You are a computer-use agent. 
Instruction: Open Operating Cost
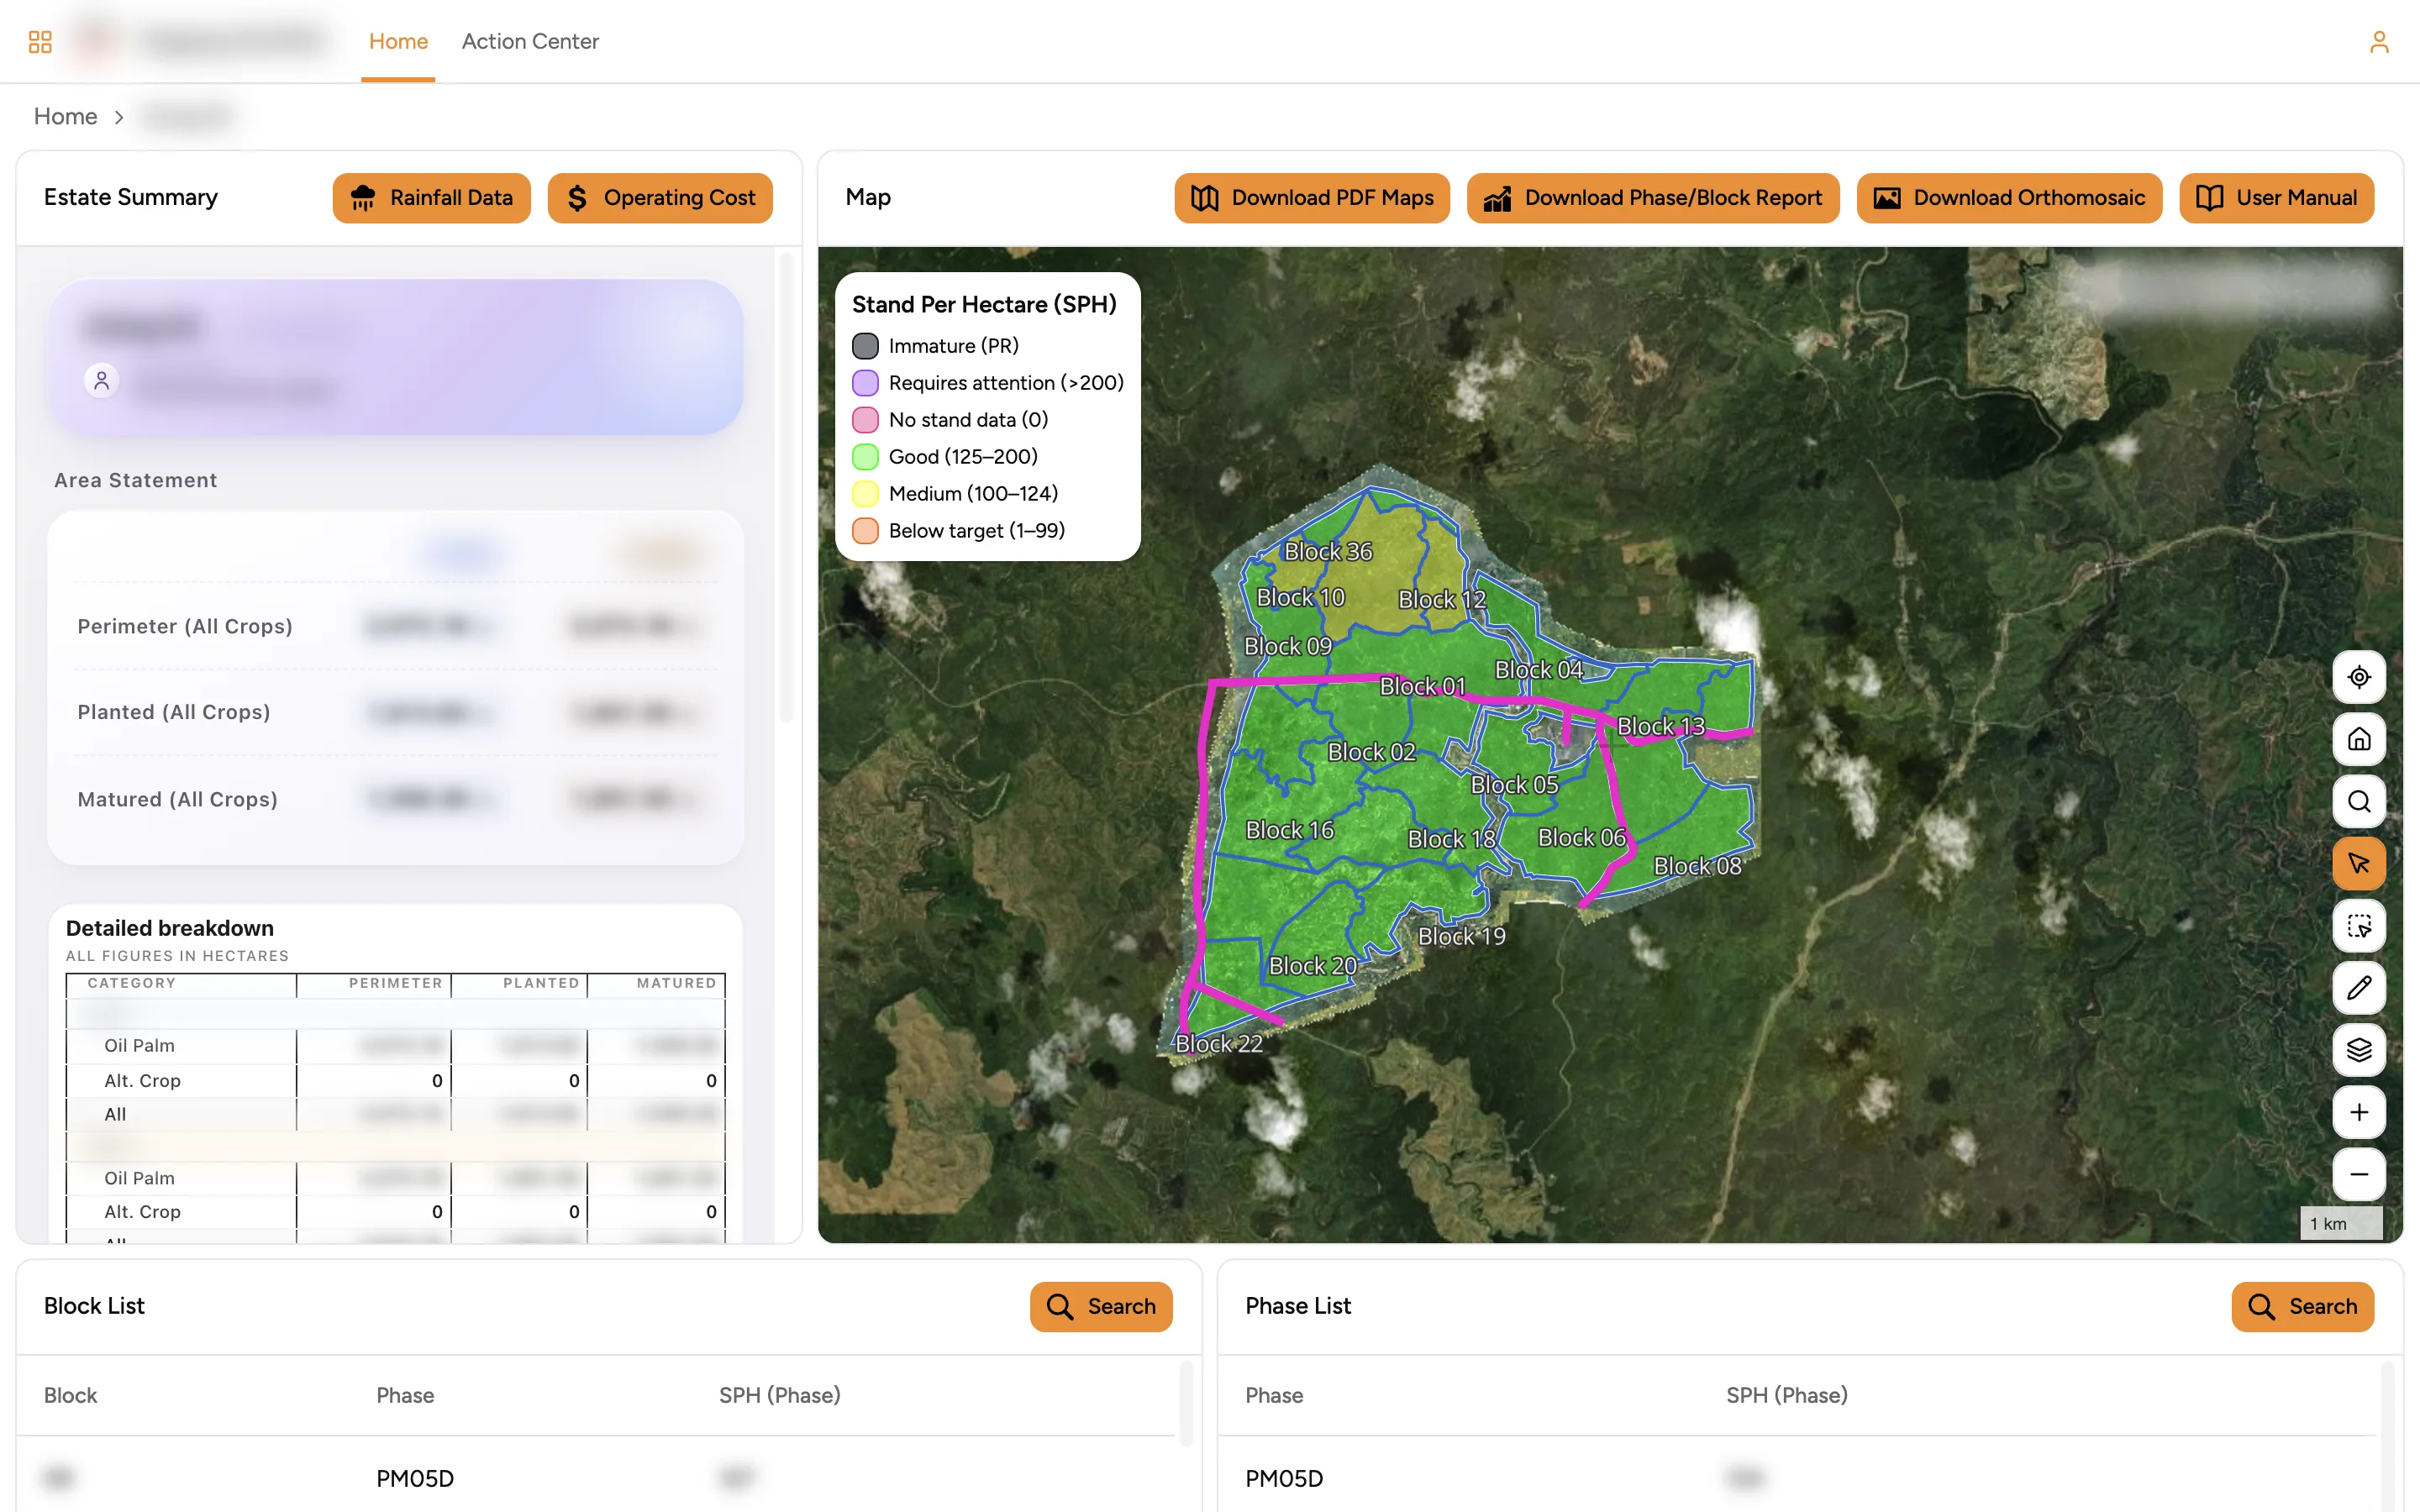pyautogui.click(x=660, y=198)
